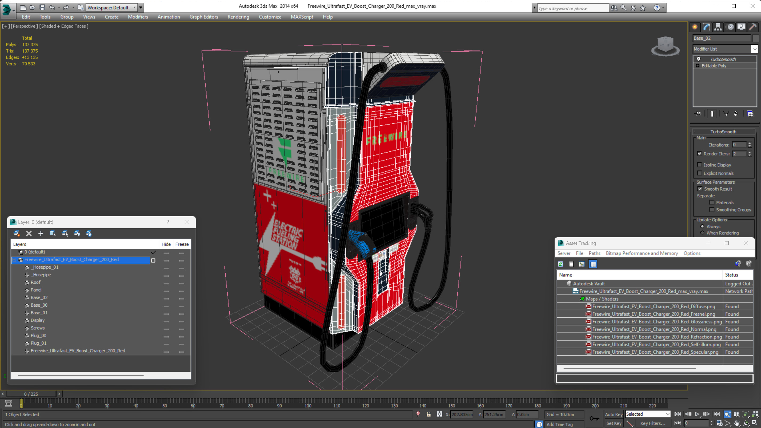Image resolution: width=761 pixels, height=428 pixels.
Task: Click the Redo arrow icon
Action: click(x=66, y=7)
